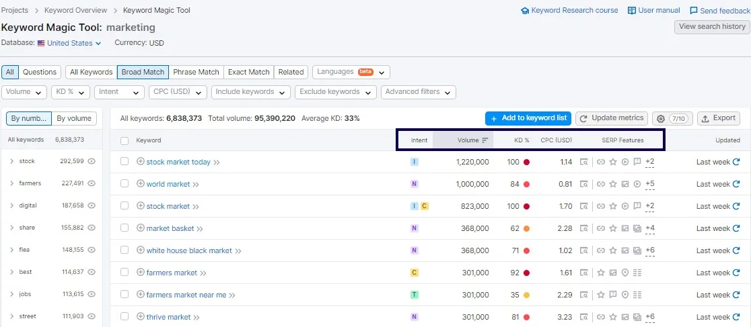
Task: Tick the select-all checkbox in Keyword header
Action: [124, 140]
